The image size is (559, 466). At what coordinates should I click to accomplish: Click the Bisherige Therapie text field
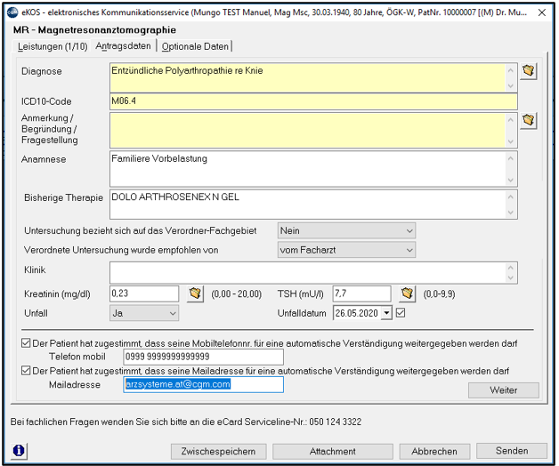308,205
